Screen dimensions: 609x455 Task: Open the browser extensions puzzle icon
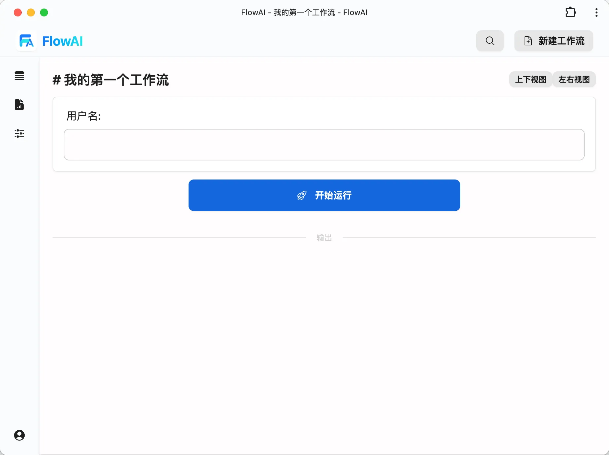coord(571,12)
